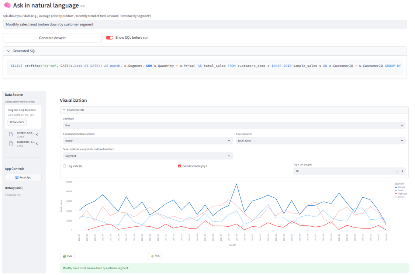Click the Generate Answer button

pyautogui.click(x=52, y=38)
